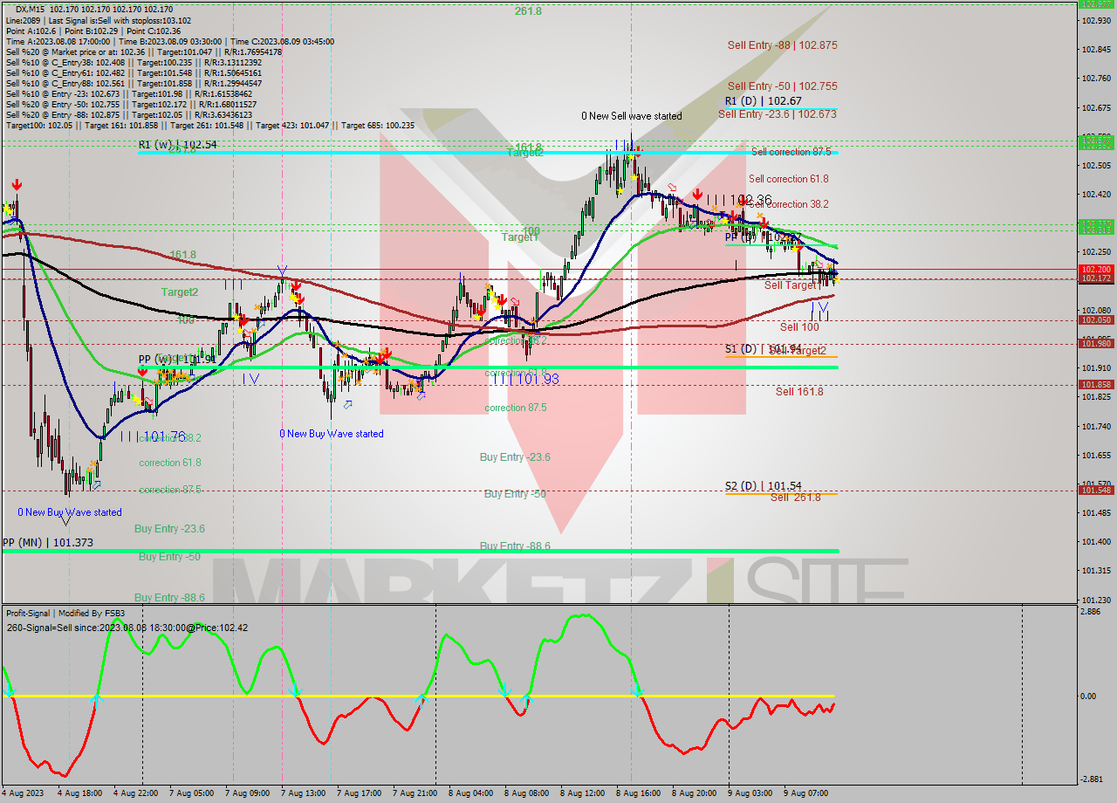Image resolution: width=1117 pixels, height=803 pixels.
Task: Select the 'R1 (D) | 102.67' pivot label
Action: click(x=762, y=101)
